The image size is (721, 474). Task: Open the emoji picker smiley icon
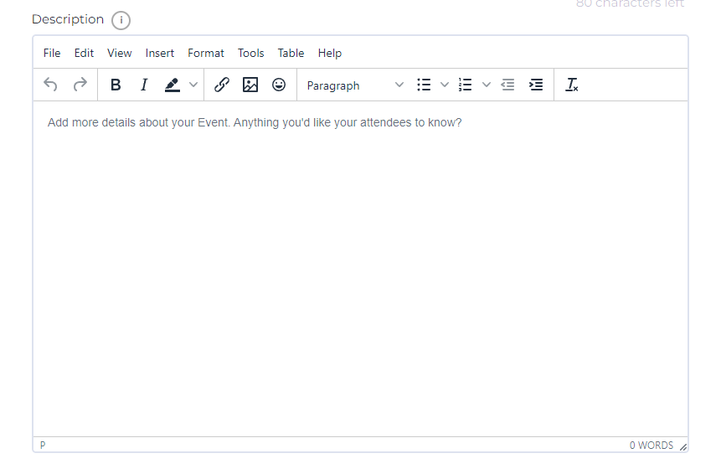pyautogui.click(x=279, y=85)
